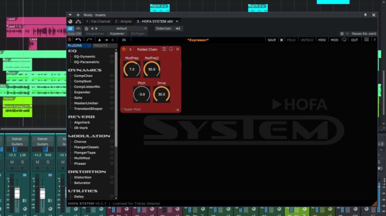386x216 pixels.
Task: Toggle Folded Chain power button
Action: [x=124, y=49]
